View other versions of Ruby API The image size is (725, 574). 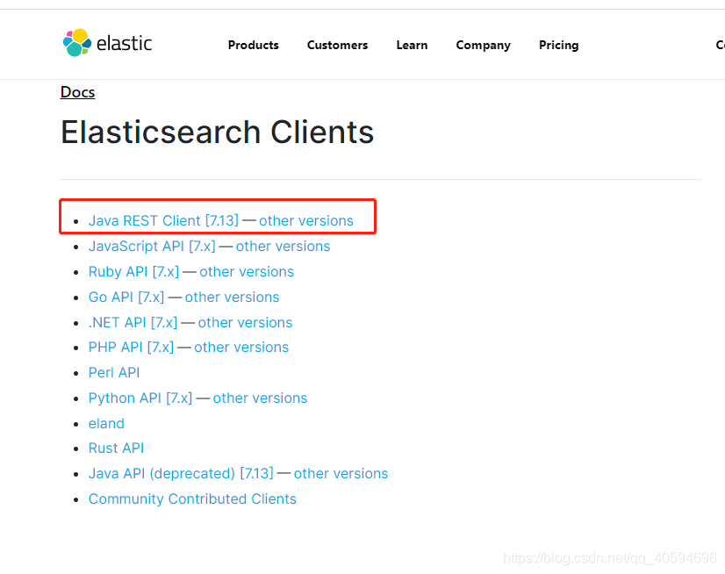[247, 271]
